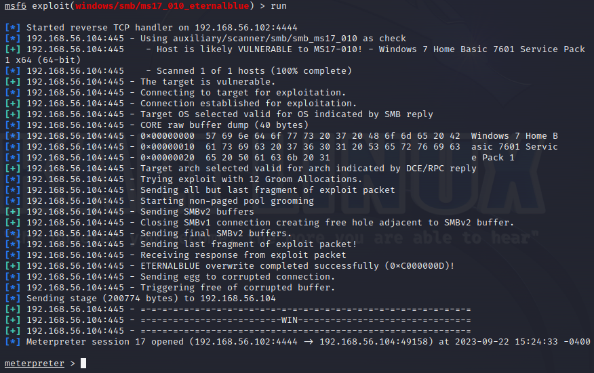Click decoded text 'asic 7601 Servic'

(514, 147)
